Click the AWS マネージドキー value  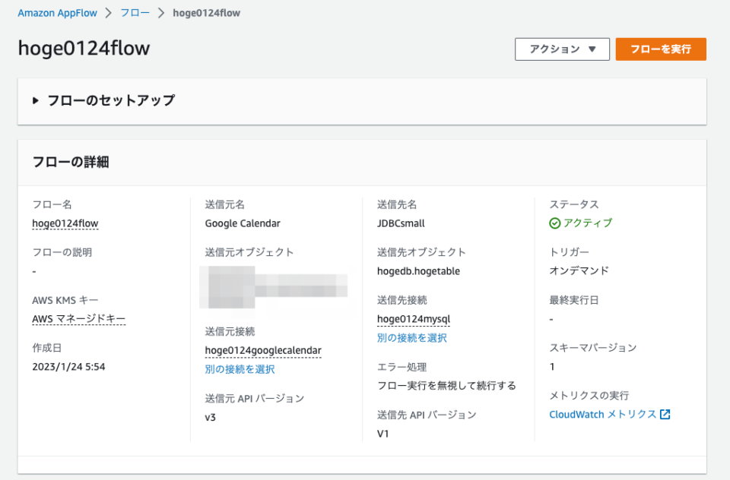point(78,319)
